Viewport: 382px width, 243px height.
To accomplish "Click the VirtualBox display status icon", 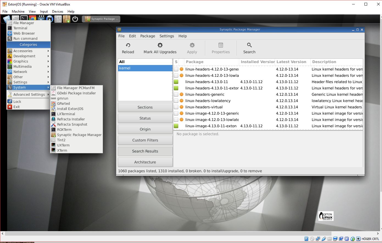I will click(x=335, y=239).
